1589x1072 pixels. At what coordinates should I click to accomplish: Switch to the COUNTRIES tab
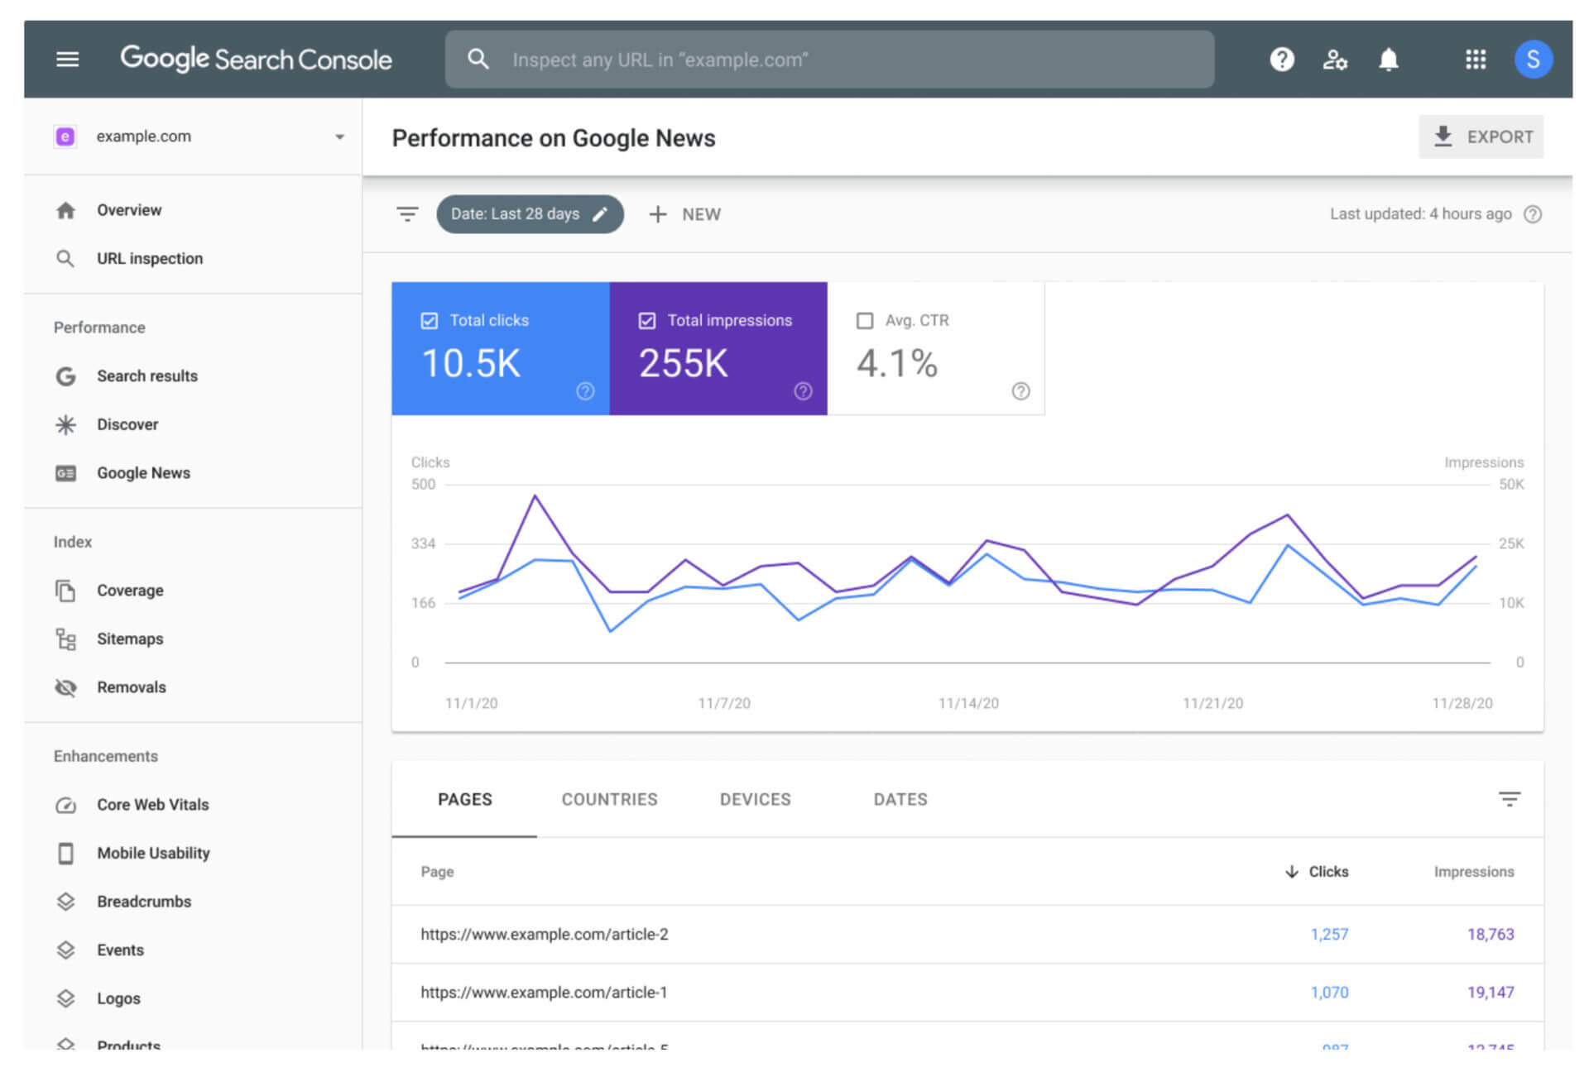609,799
